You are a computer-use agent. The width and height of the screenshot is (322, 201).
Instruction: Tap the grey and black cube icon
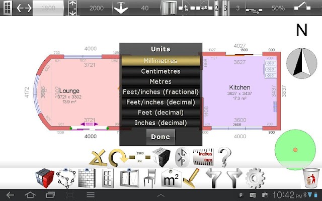point(161,157)
